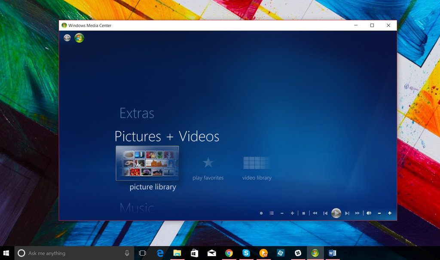
Task: Open the Music category
Action: 137,208
